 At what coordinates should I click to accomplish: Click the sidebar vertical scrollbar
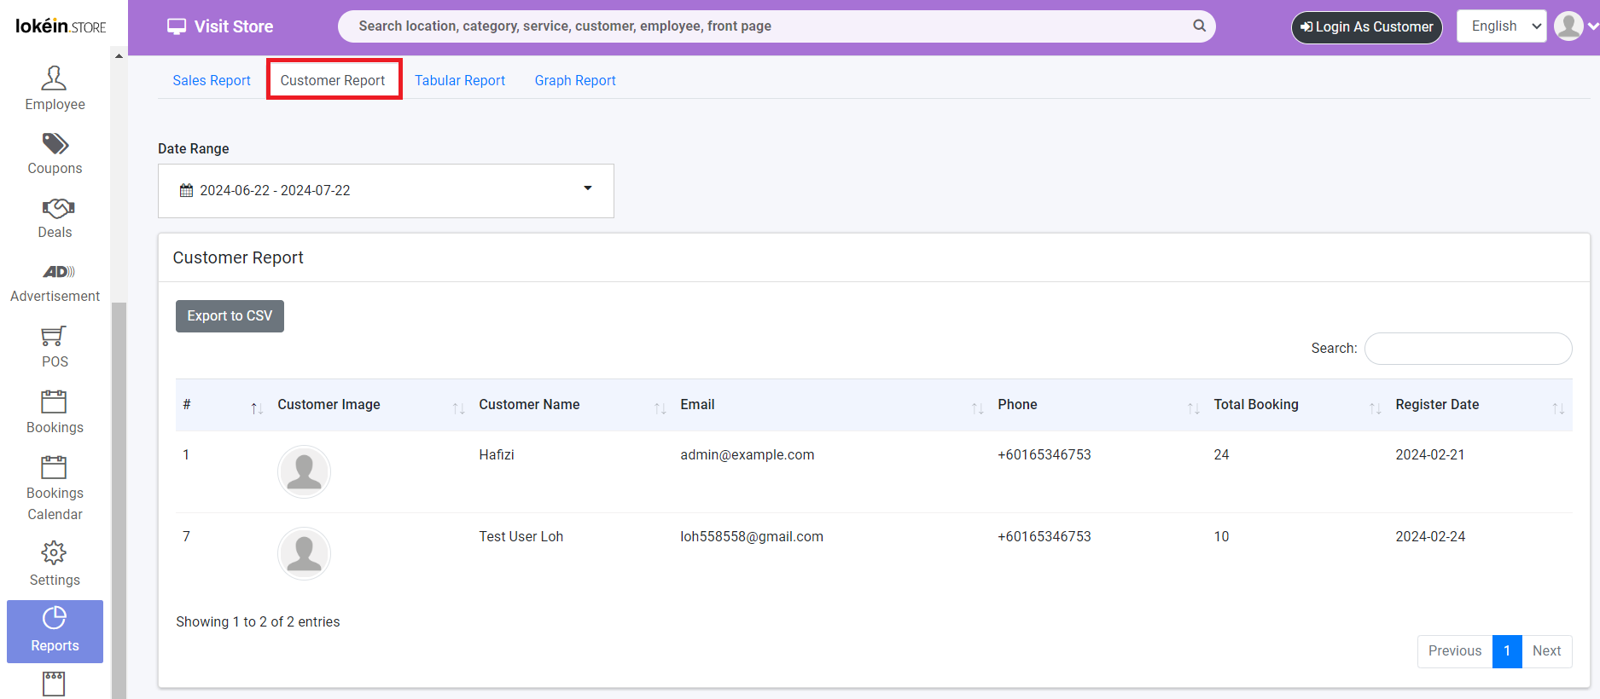119,500
